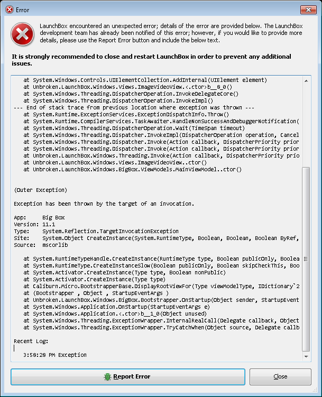
Task: Click the bold restart recommendation text
Action: click(151, 60)
